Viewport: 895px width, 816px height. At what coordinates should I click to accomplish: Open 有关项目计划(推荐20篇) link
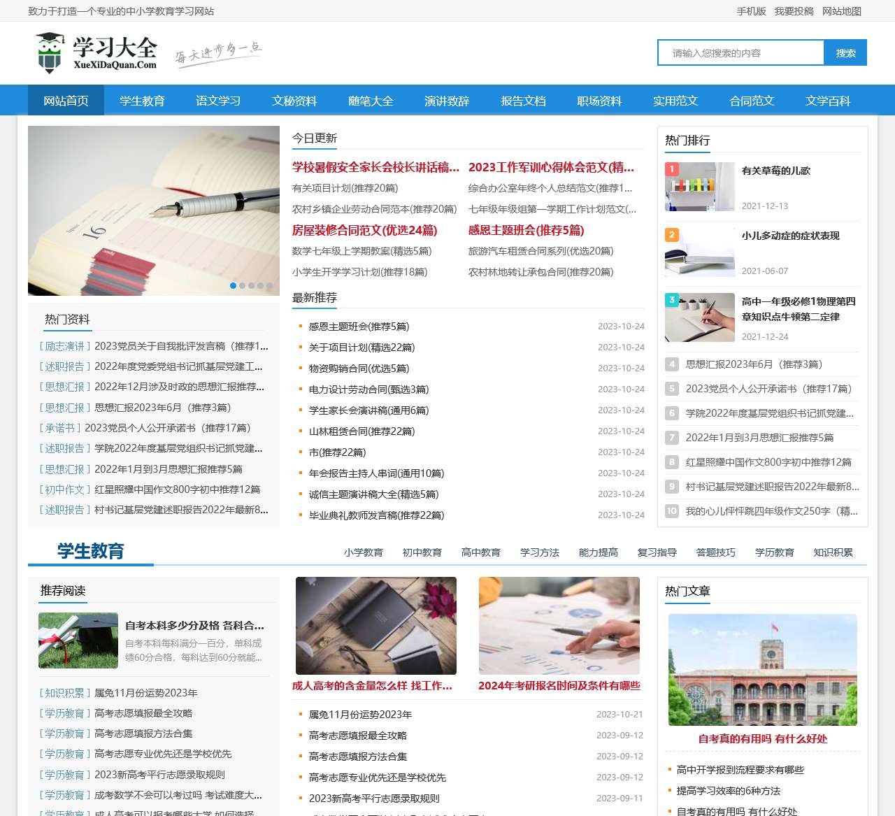345,188
